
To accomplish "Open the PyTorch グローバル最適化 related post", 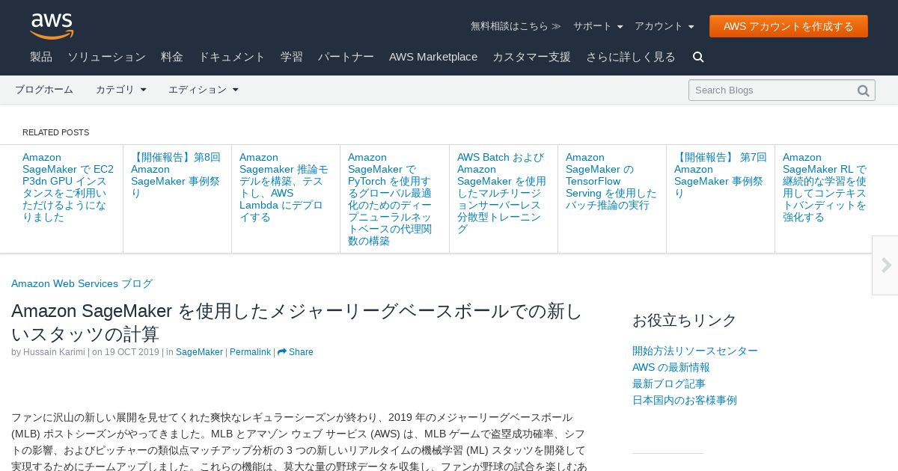I will [x=390, y=199].
